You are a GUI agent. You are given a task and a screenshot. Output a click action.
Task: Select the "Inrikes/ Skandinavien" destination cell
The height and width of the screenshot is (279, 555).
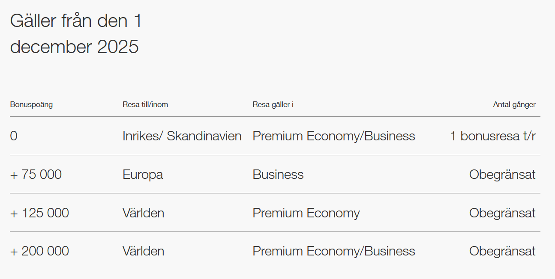182,136
